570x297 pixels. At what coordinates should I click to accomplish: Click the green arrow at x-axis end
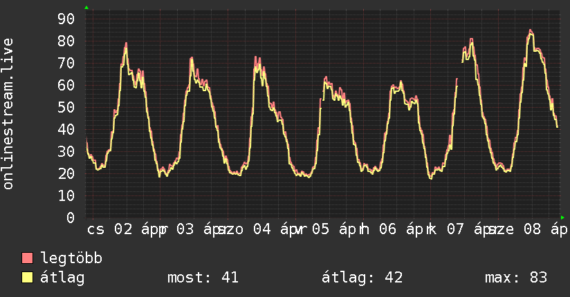click(x=562, y=218)
